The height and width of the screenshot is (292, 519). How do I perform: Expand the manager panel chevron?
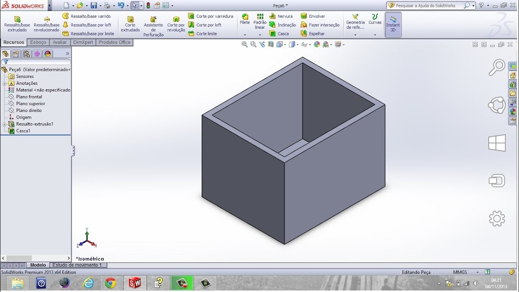[67, 54]
